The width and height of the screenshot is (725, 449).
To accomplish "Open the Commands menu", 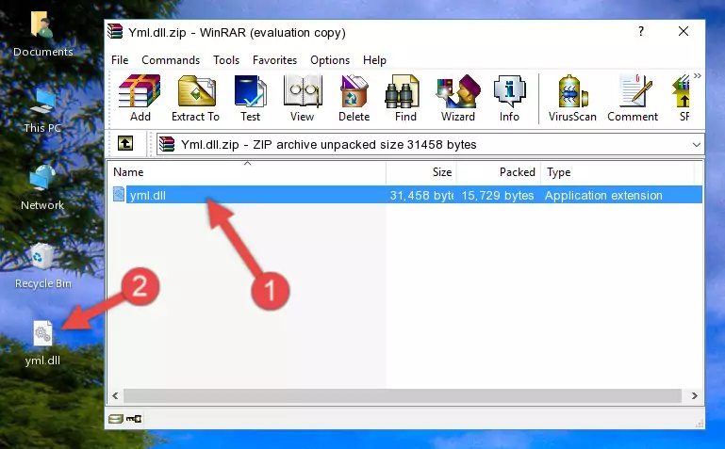I will tap(171, 60).
